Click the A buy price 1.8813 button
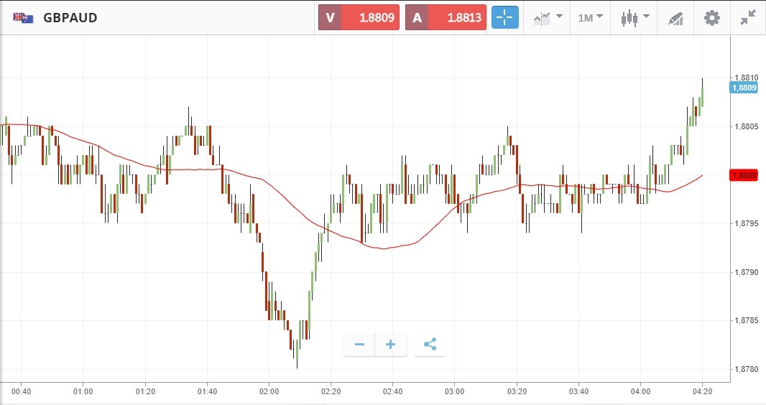Viewport: 766px width, 405px height. pos(446,18)
